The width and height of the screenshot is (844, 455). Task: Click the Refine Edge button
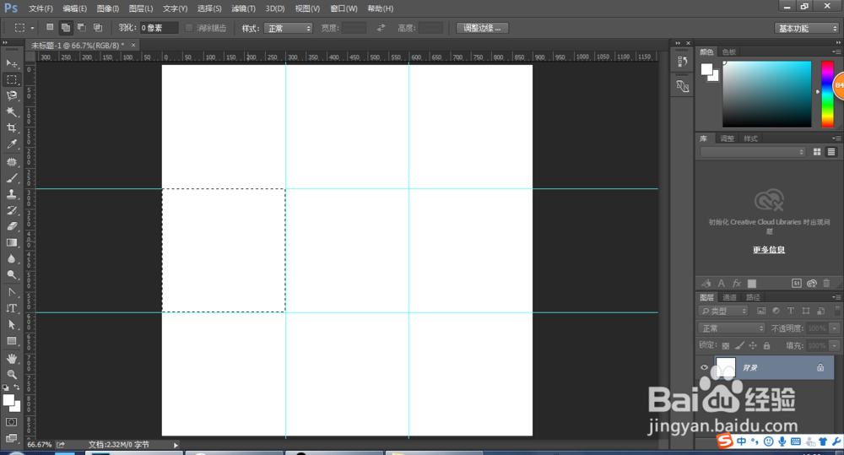pyautogui.click(x=482, y=28)
